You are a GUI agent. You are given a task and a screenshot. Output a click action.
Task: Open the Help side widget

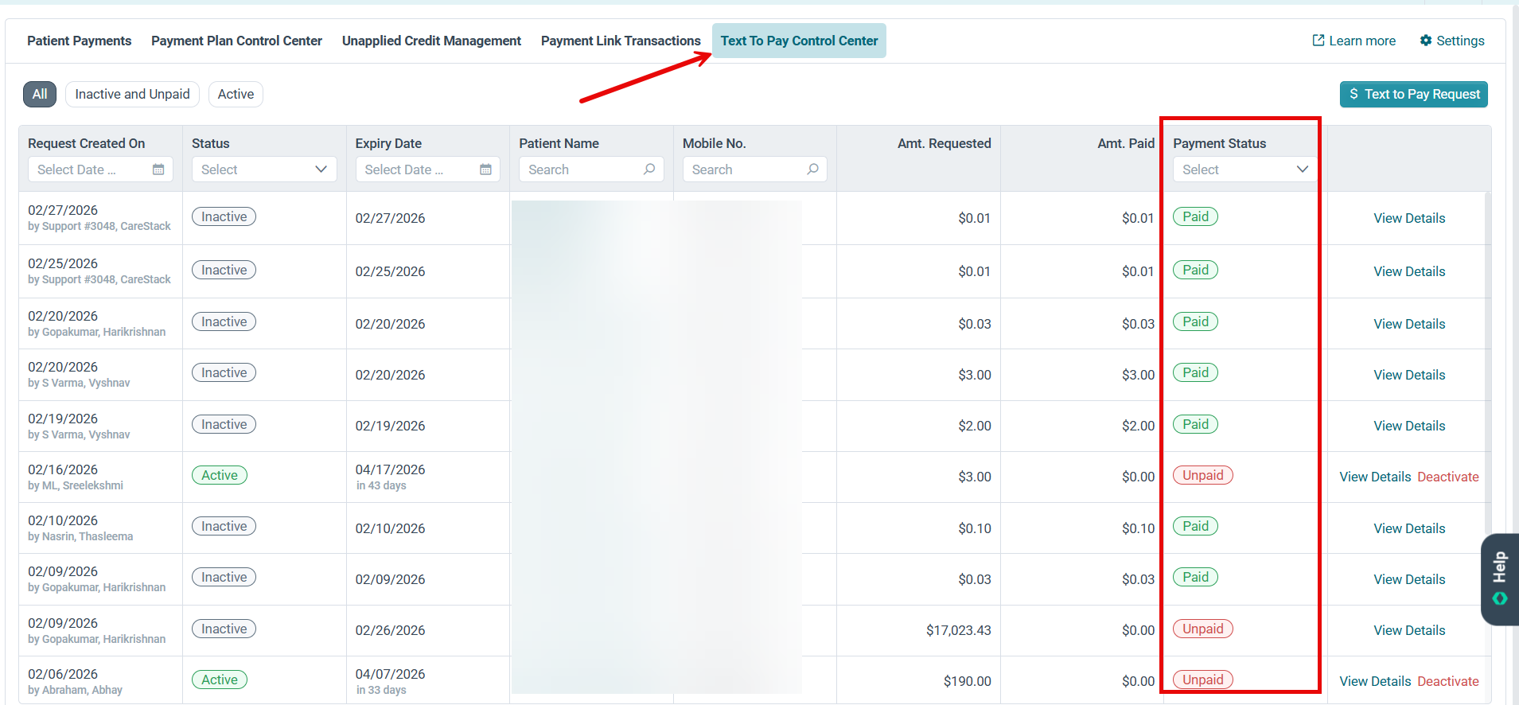1500,578
